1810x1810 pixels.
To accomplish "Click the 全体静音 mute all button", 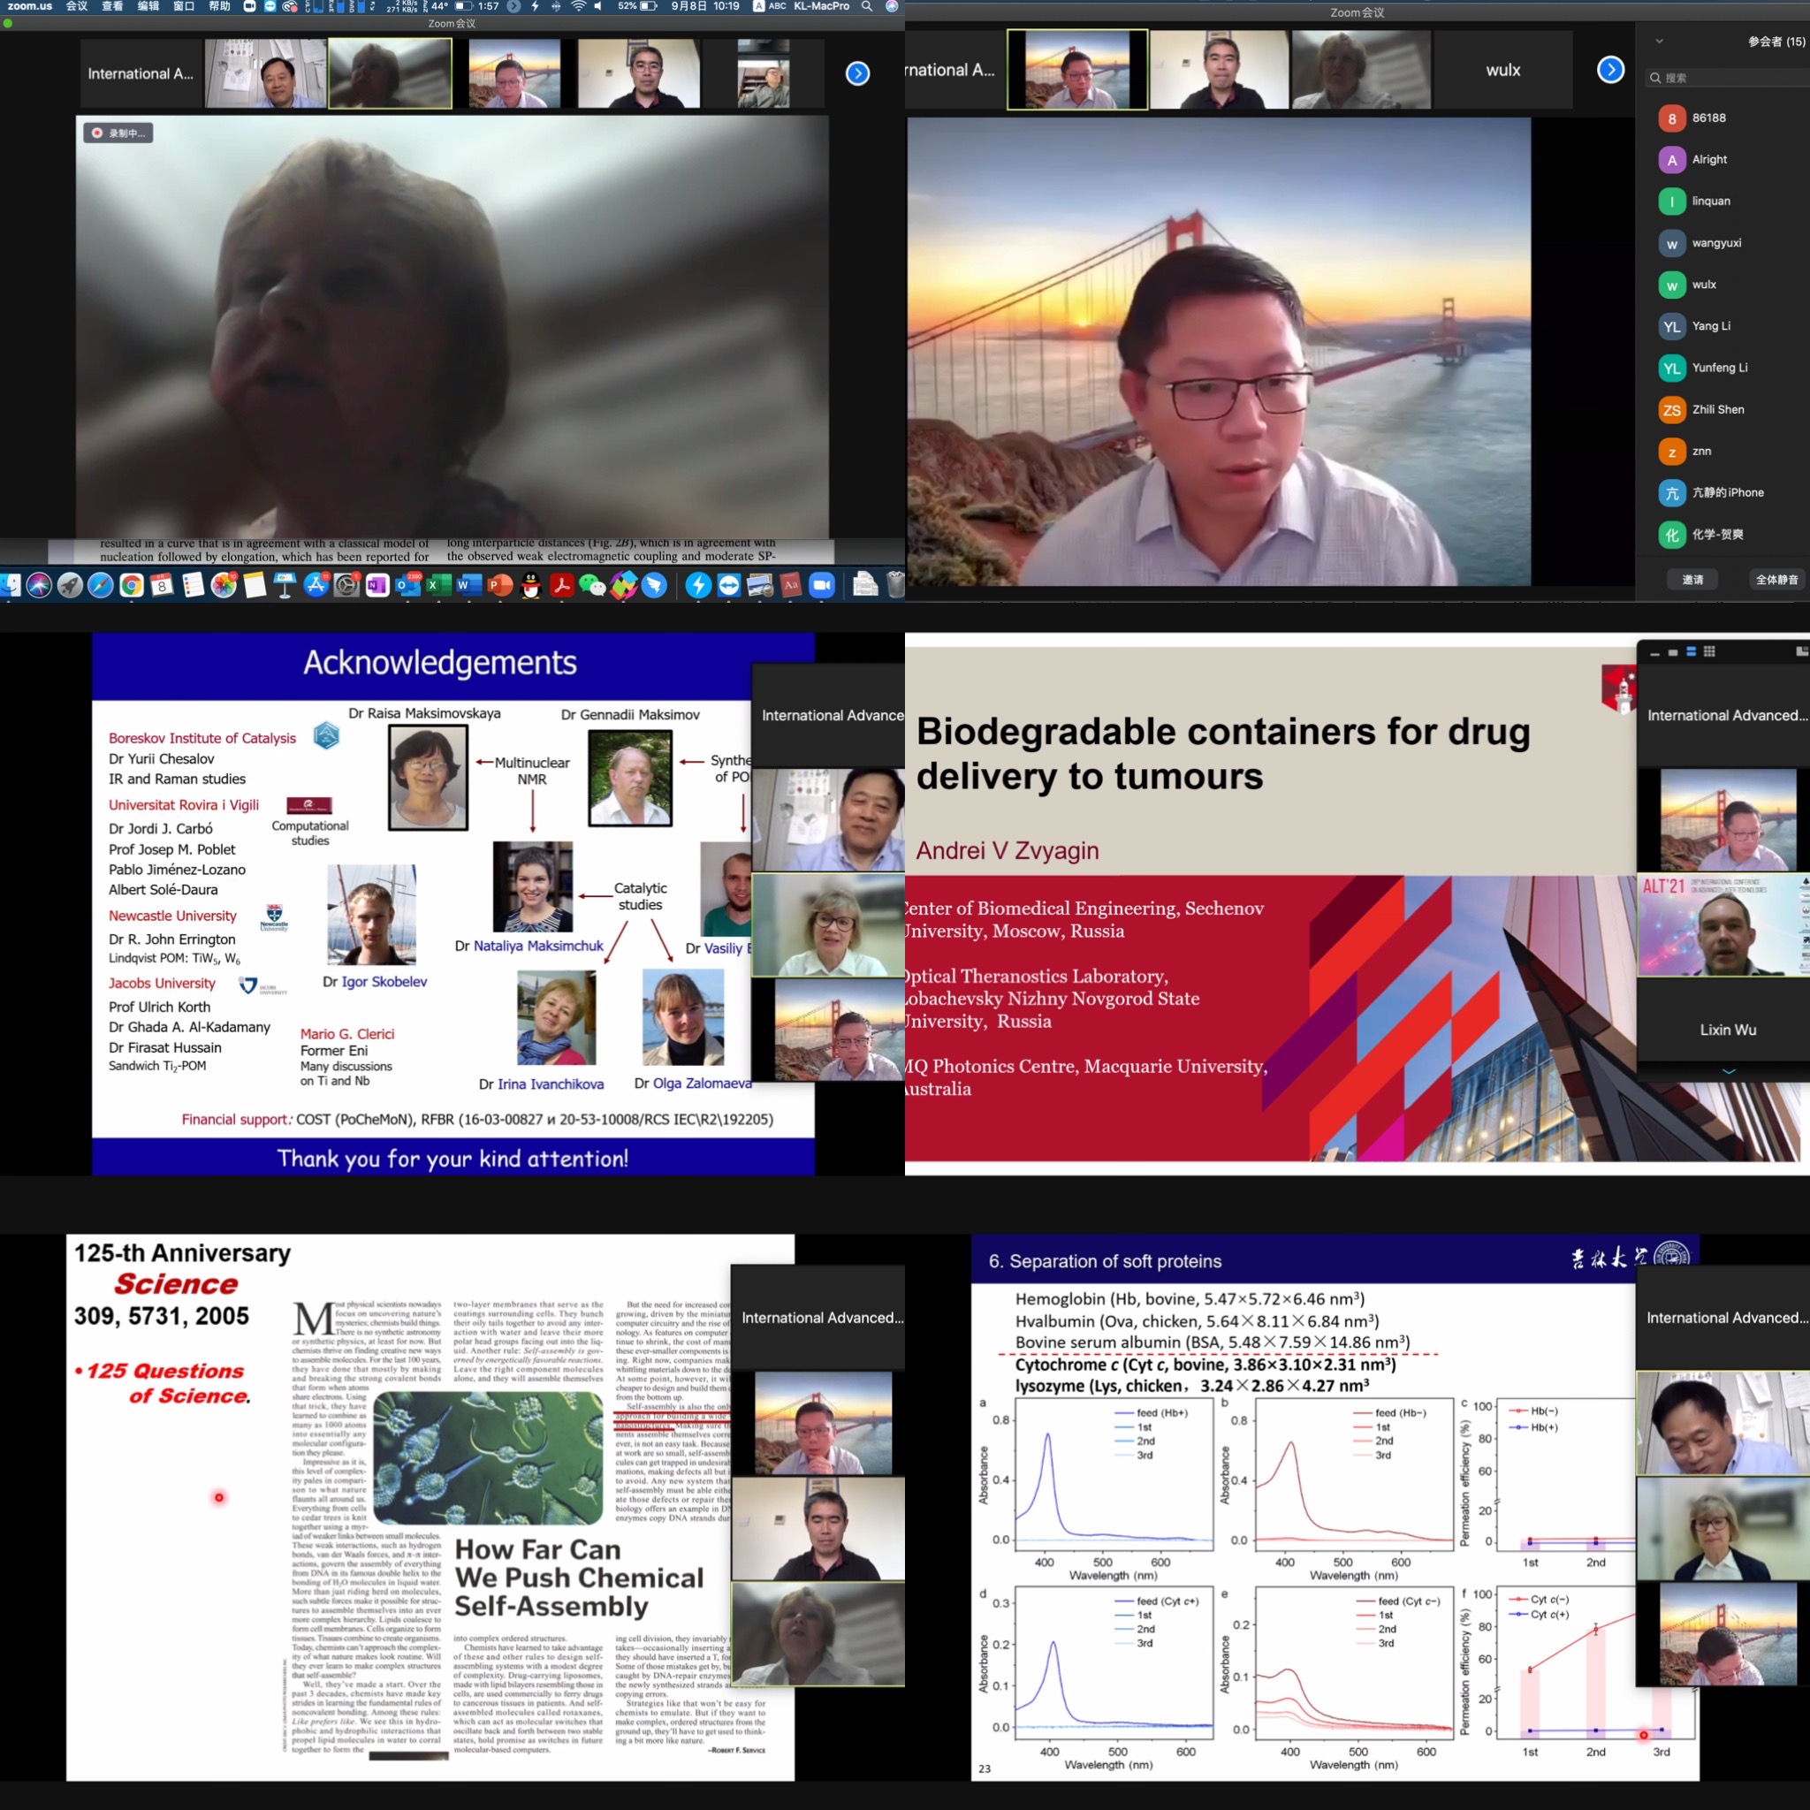I will pos(1776,580).
